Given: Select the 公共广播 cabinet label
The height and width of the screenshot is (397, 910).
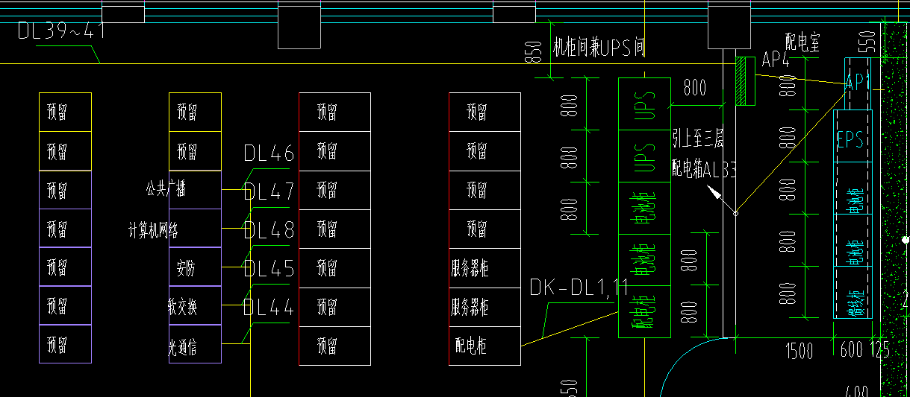Looking at the screenshot, I should click(166, 189).
